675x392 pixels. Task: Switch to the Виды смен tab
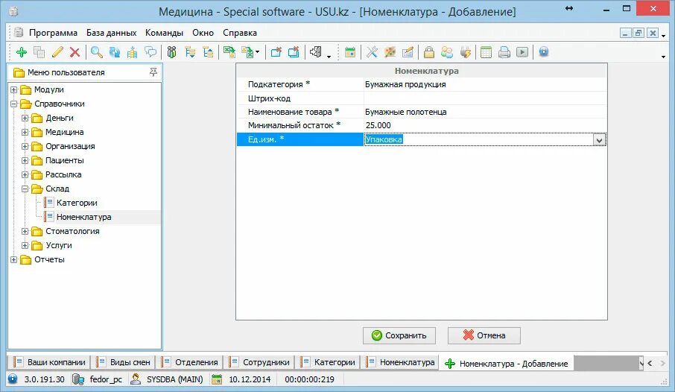click(x=124, y=362)
